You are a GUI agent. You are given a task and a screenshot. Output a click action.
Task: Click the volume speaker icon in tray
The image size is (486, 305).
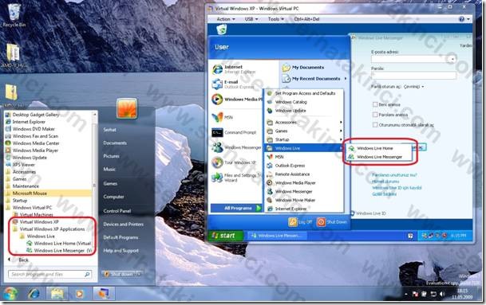coord(443,294)
